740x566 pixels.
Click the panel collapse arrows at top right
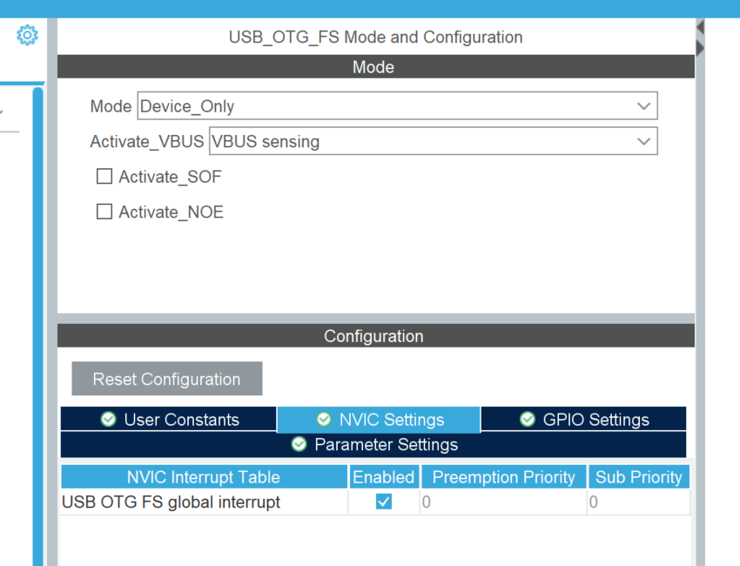700,37
